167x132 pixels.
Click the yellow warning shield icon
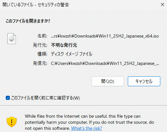pyautogui.click(x=11, y=122)
